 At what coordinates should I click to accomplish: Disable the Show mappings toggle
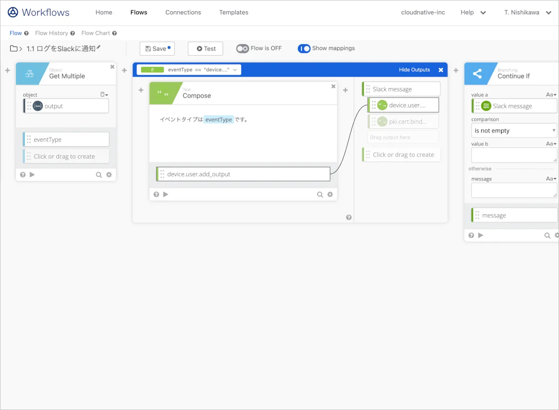[x=304, y=48]
